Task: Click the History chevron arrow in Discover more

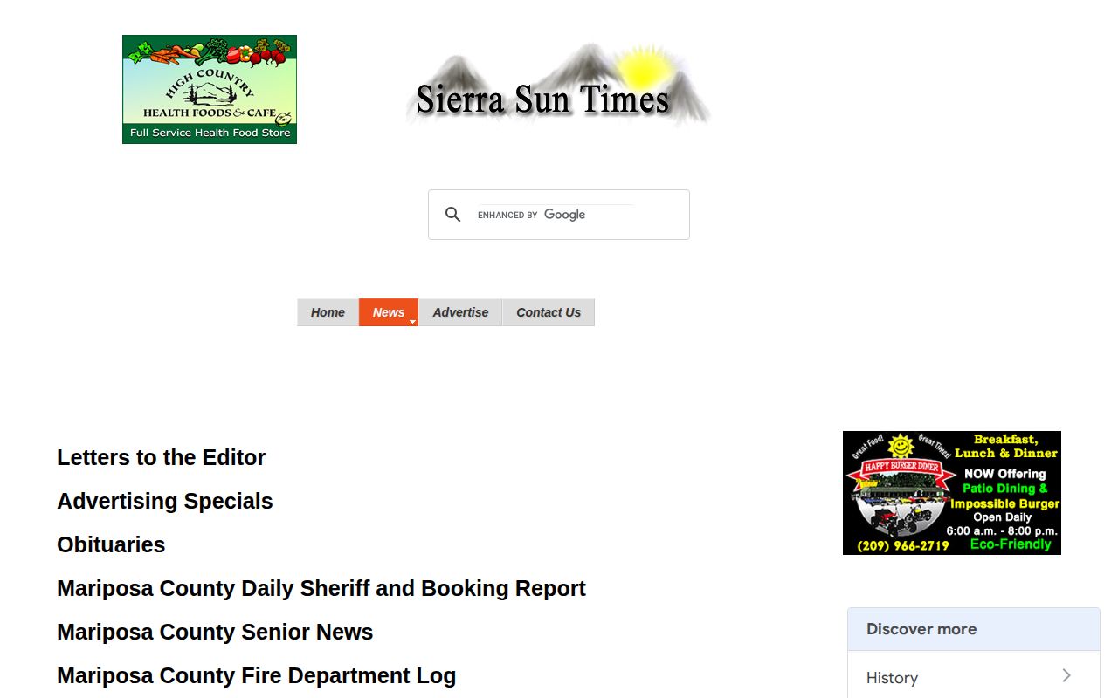Action: [x=1066, y=675]
